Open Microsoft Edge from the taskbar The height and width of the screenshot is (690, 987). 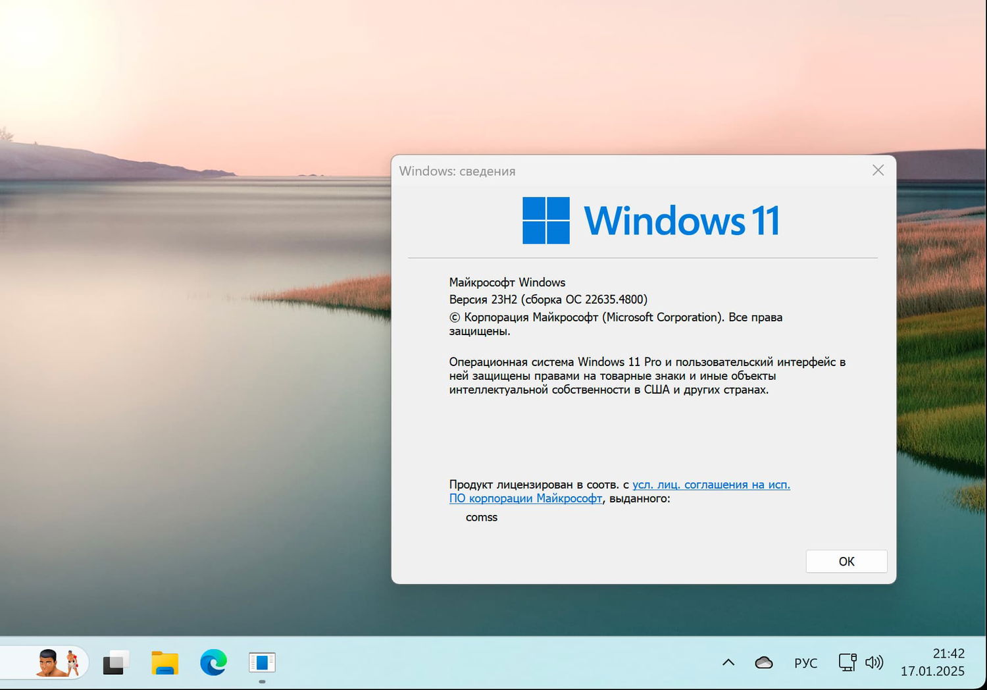coord(212,662)
